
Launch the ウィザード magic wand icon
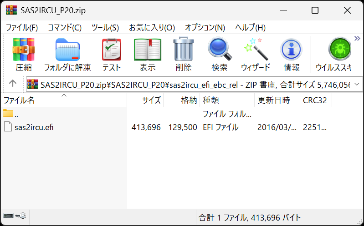click(256, 49)
